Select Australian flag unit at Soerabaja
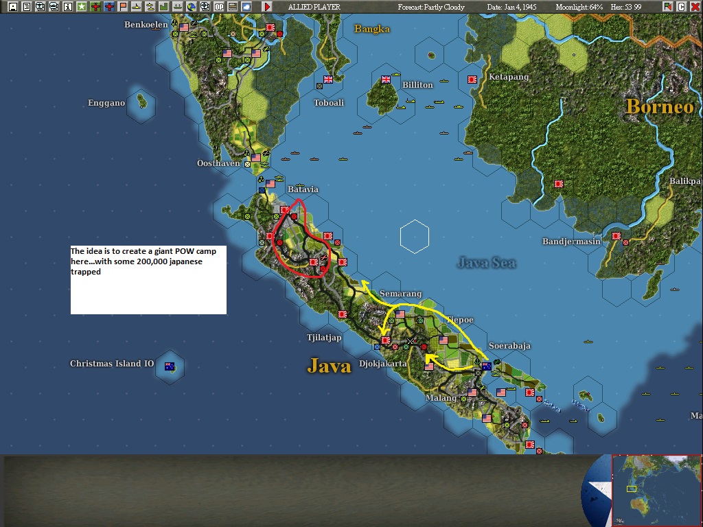703x527 pixels. 487,366
